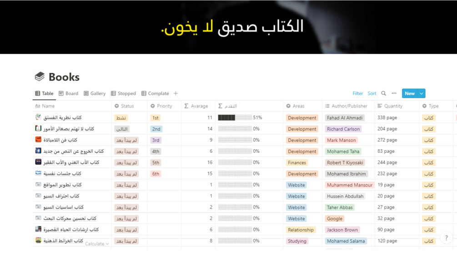The image size is (457, 261).
Task: Open the three-dots more options menu
Action: coord(394,93)
